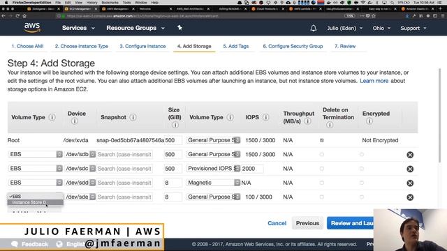Go to 7. Review step

point(345,46)
